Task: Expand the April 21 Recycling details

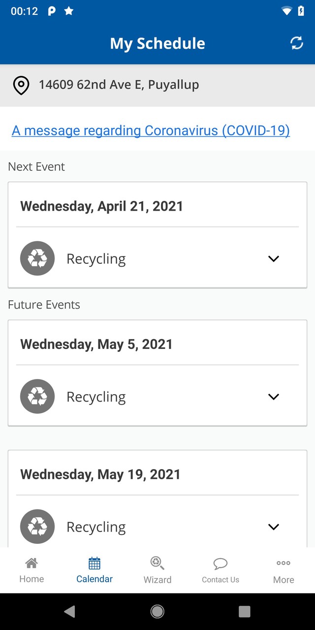Action: [274, 258]
